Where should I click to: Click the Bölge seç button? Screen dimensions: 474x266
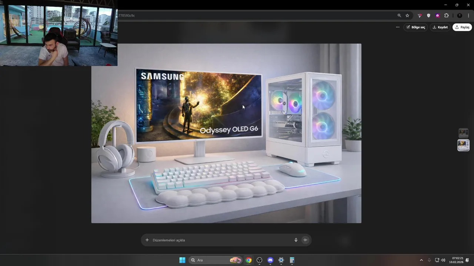pyautogui.click(x=415, y=27)
